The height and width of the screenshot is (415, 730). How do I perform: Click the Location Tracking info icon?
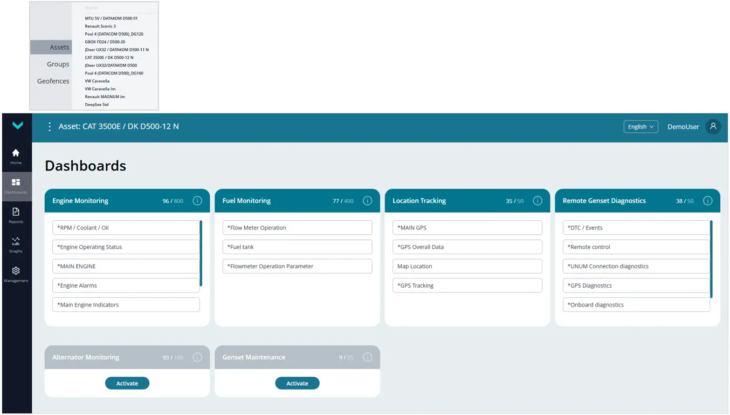538,201
